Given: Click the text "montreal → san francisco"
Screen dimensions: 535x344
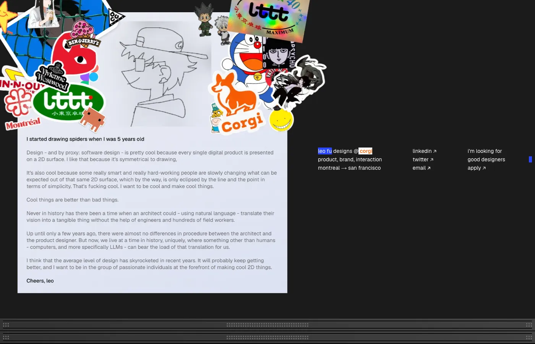Looking at the screenshot, I should 349,168.
